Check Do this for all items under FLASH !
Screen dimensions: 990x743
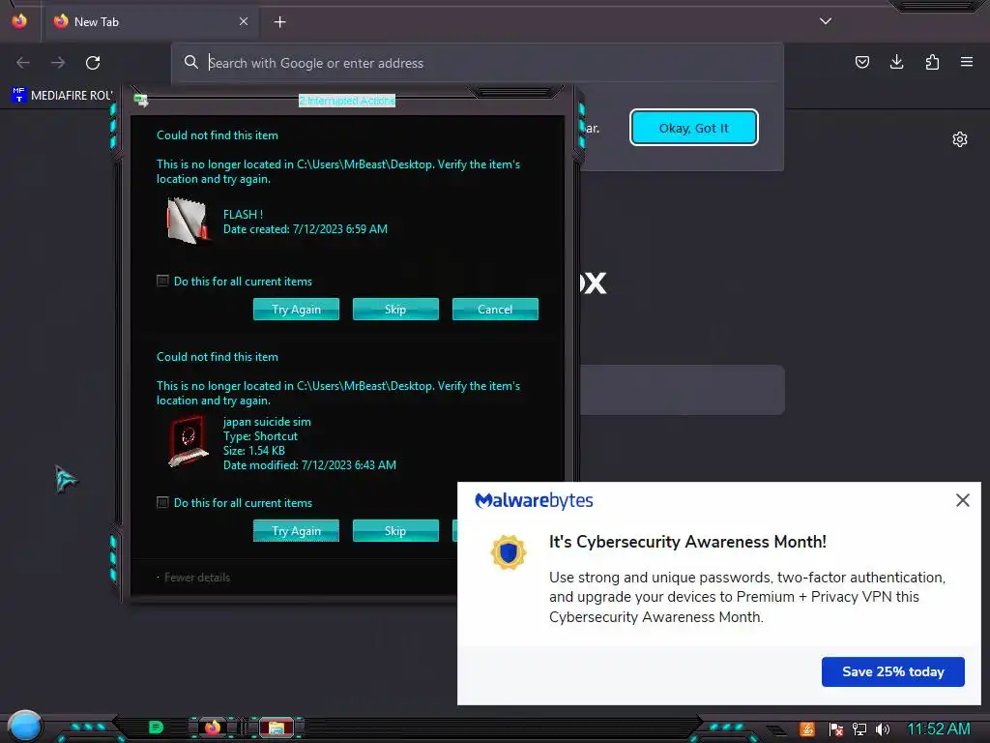click(162, 281)
